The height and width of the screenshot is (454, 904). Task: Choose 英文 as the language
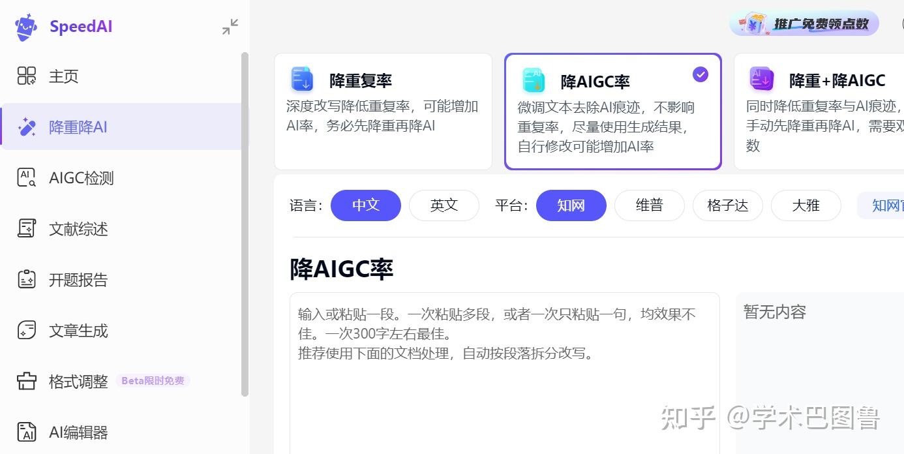[444, 205]
